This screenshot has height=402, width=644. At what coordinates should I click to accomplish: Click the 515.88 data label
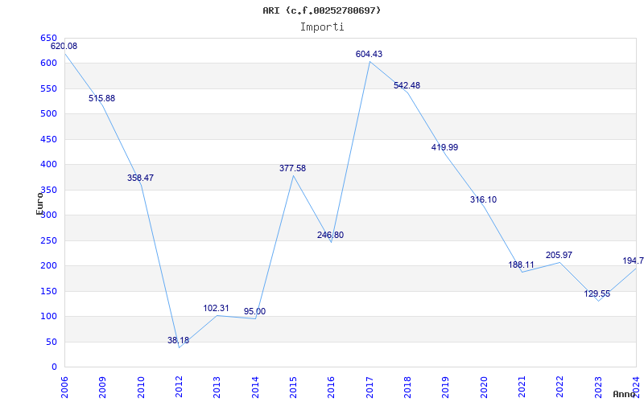[x=102, y=98]
